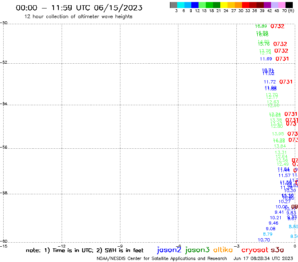298x262 pixels.
Task: Click the dark blue swatch above 12
Action: click(195, 5)
